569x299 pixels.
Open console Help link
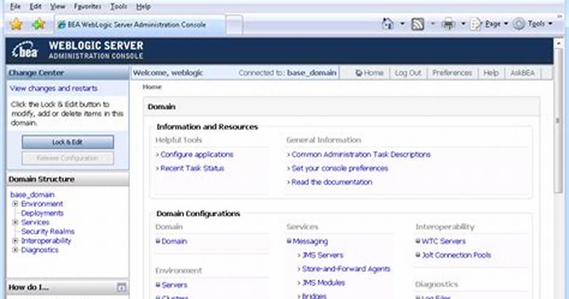(x=491, y=73)
